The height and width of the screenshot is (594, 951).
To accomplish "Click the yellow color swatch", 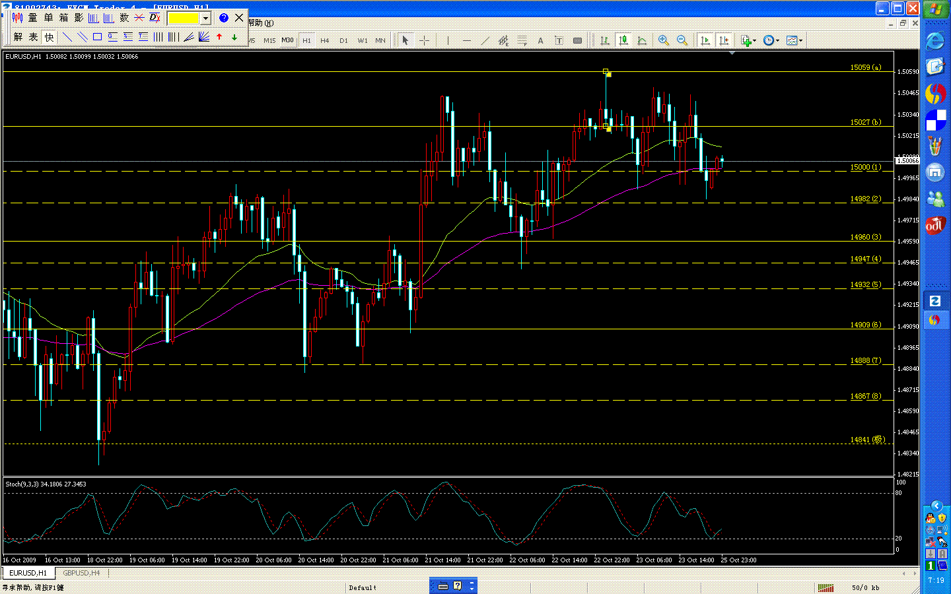I will (184, 18).
